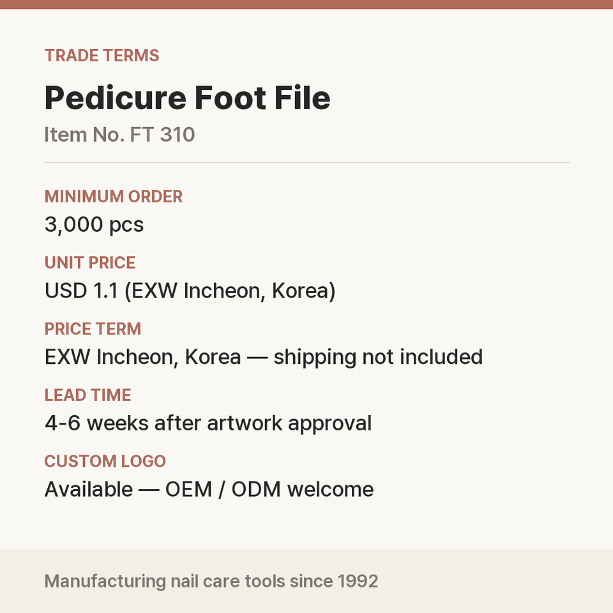Click the Pedicure Foot File heading
Image resolution: width=613 pixels, height=613 pixels.
(x=187, y=98)
